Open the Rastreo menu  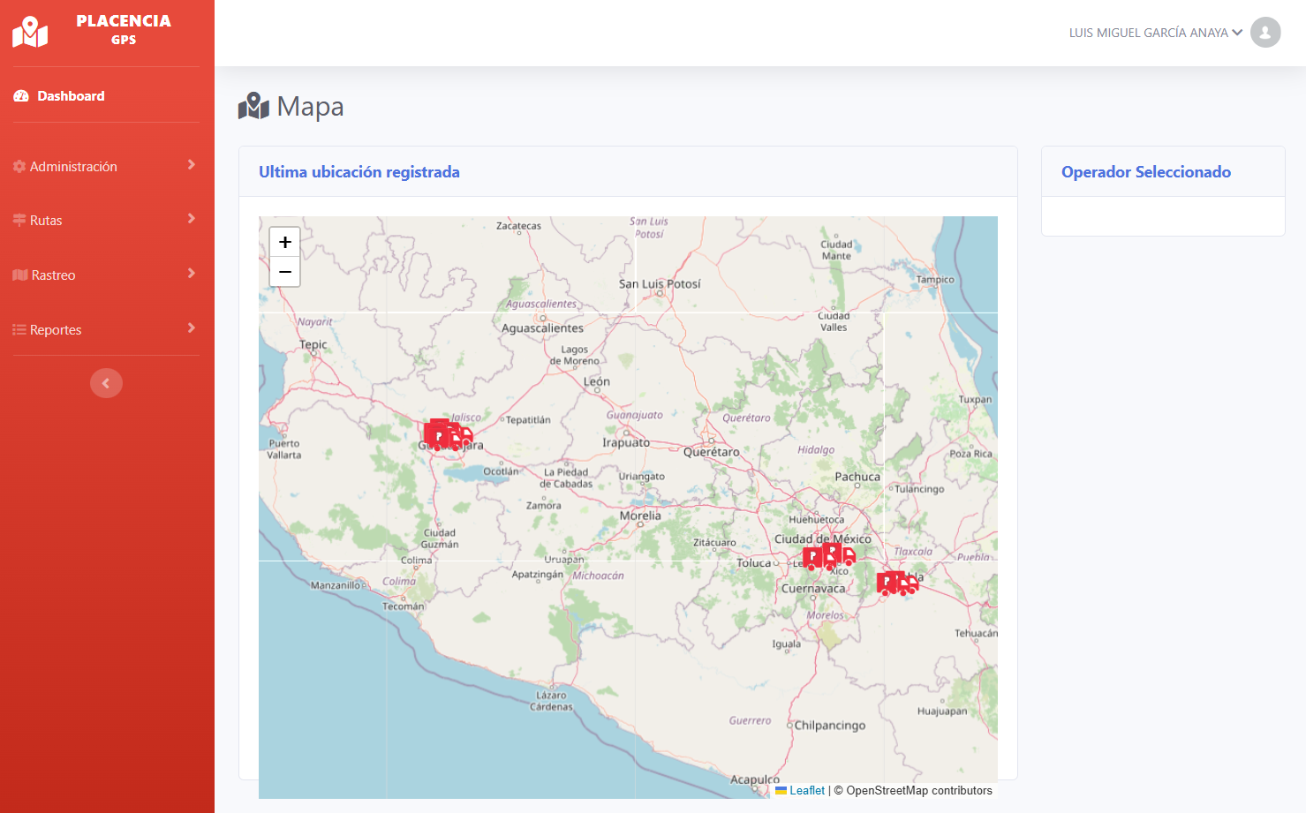pyautogui.click(x=106, y=275)
